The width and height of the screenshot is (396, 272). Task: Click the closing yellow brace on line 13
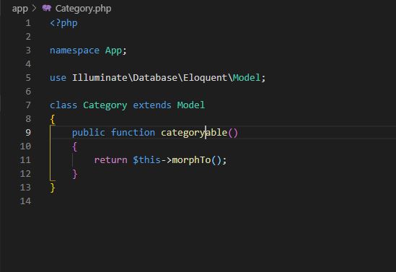(53, 188)
